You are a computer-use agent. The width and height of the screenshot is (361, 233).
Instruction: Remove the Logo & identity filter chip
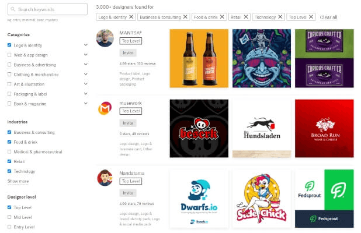coord(130,17)
